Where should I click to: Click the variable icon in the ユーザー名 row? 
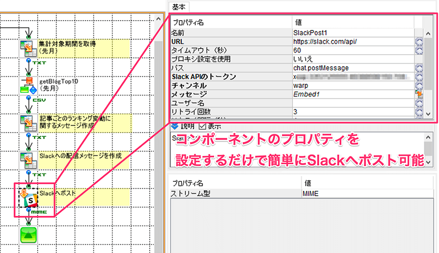[419, 103]
